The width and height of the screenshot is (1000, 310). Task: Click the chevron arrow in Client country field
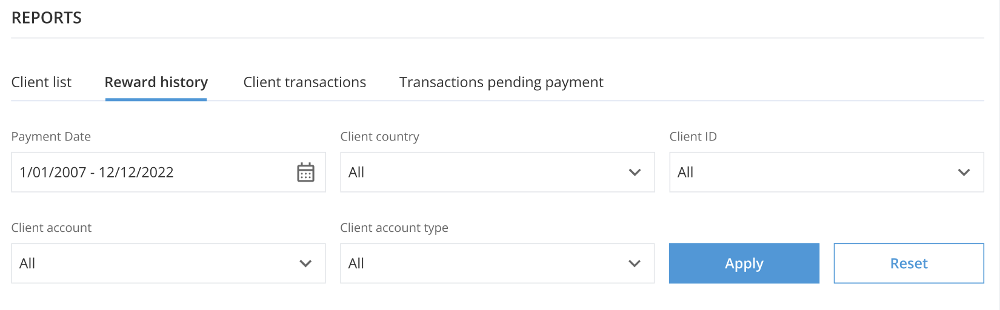point(635,172)
